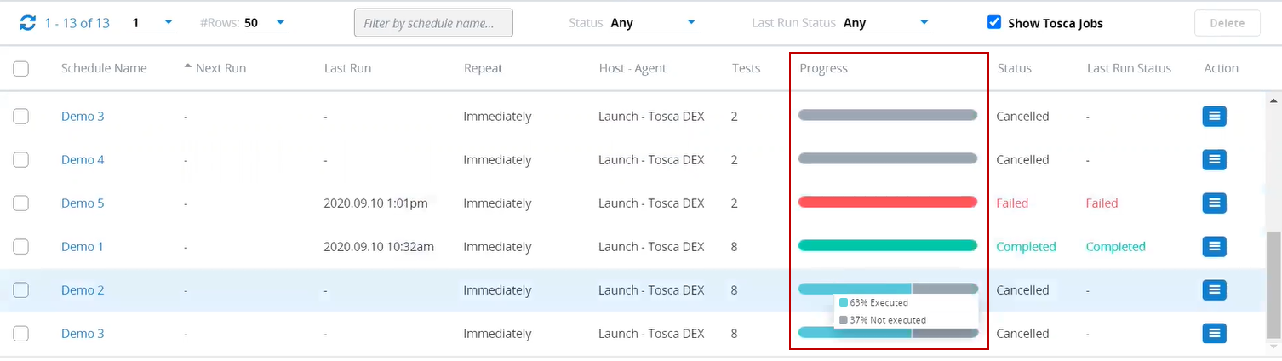This screenshot has height=361, width=1282.
Task: Open the Demo 1 schedule link
Action: point(83,247)
